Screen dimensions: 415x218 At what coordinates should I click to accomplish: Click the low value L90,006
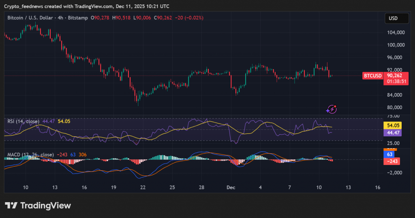pos(142,18)
